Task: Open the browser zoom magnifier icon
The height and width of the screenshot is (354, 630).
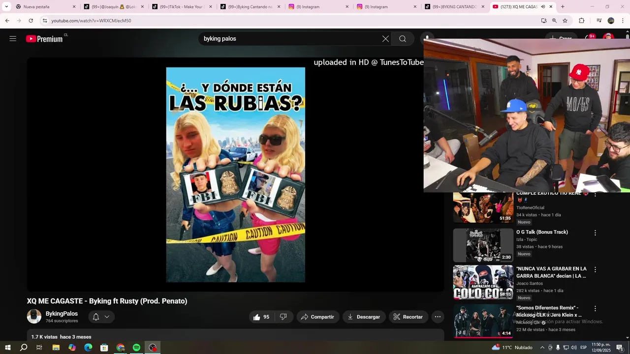Action: (x=554, y=21)
